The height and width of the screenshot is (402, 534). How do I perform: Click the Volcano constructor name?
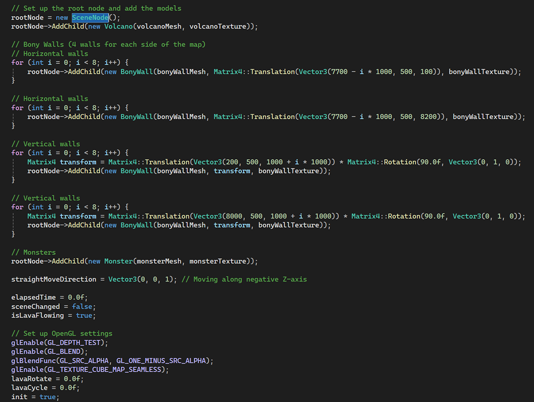pyautogui.click(x=118, y=26)
